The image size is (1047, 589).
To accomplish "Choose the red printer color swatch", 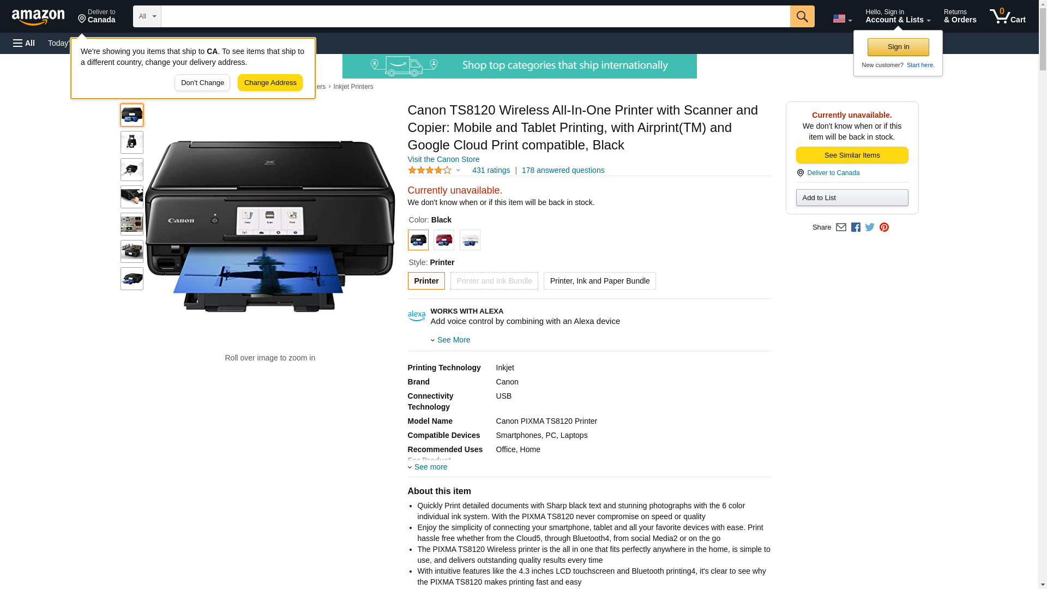I will coord(444,240).
